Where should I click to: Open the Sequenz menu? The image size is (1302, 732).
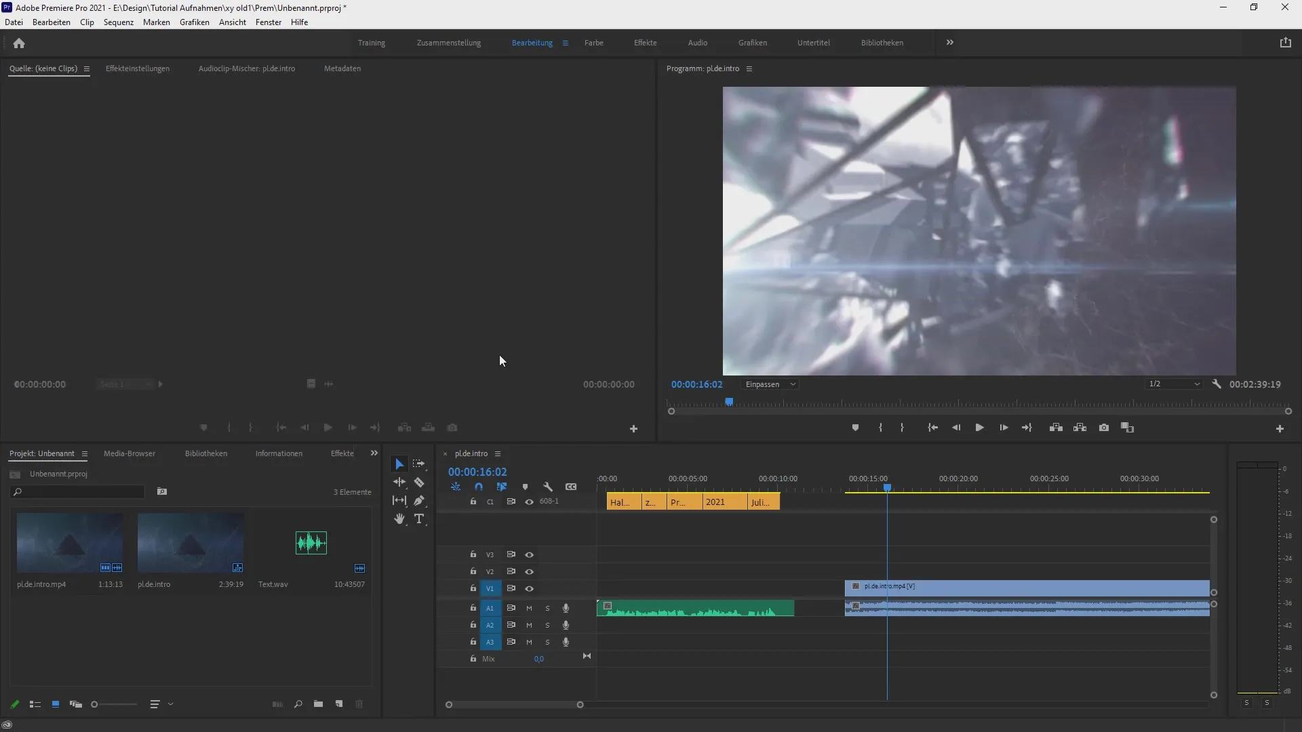pos(119,22)
